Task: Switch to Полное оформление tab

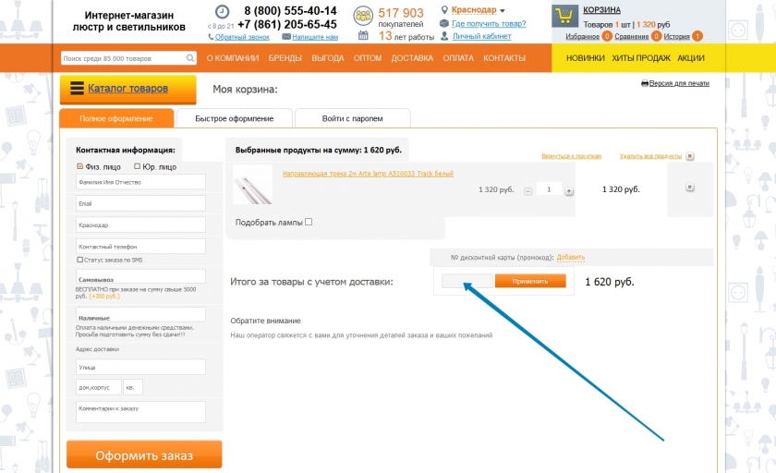Action: (x=116, y=118)
